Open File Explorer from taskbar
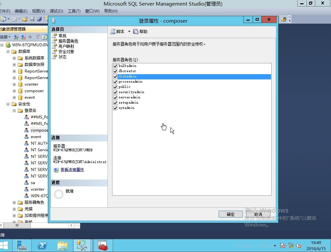 tap(62, 246)
